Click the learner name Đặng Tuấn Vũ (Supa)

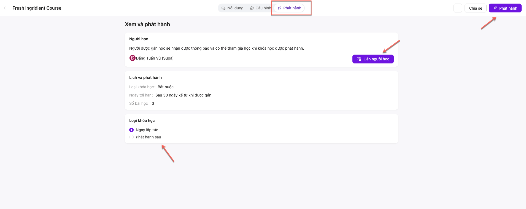pos(155,58)
